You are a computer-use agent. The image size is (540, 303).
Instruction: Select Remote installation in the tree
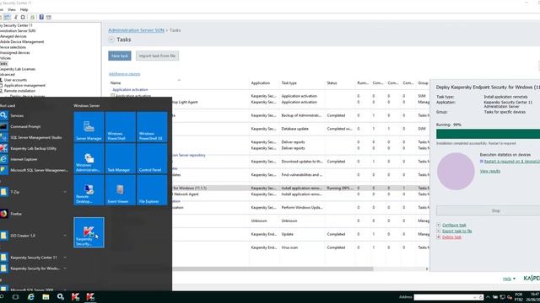pos(19,91)
